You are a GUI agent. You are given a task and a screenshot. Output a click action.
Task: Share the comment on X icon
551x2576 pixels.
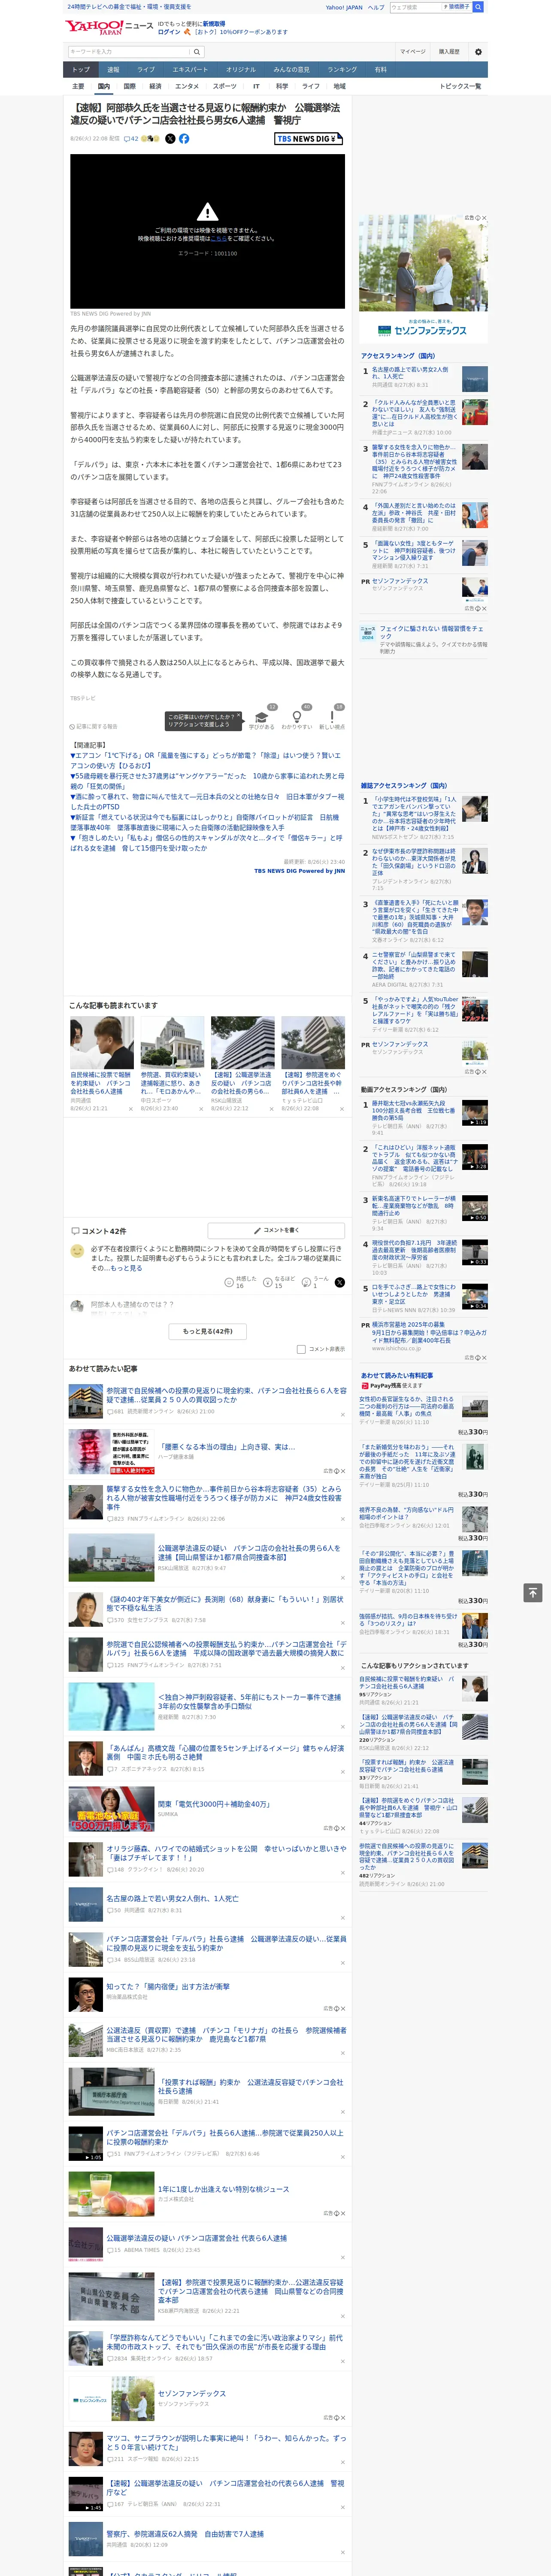pos(340,1282)
